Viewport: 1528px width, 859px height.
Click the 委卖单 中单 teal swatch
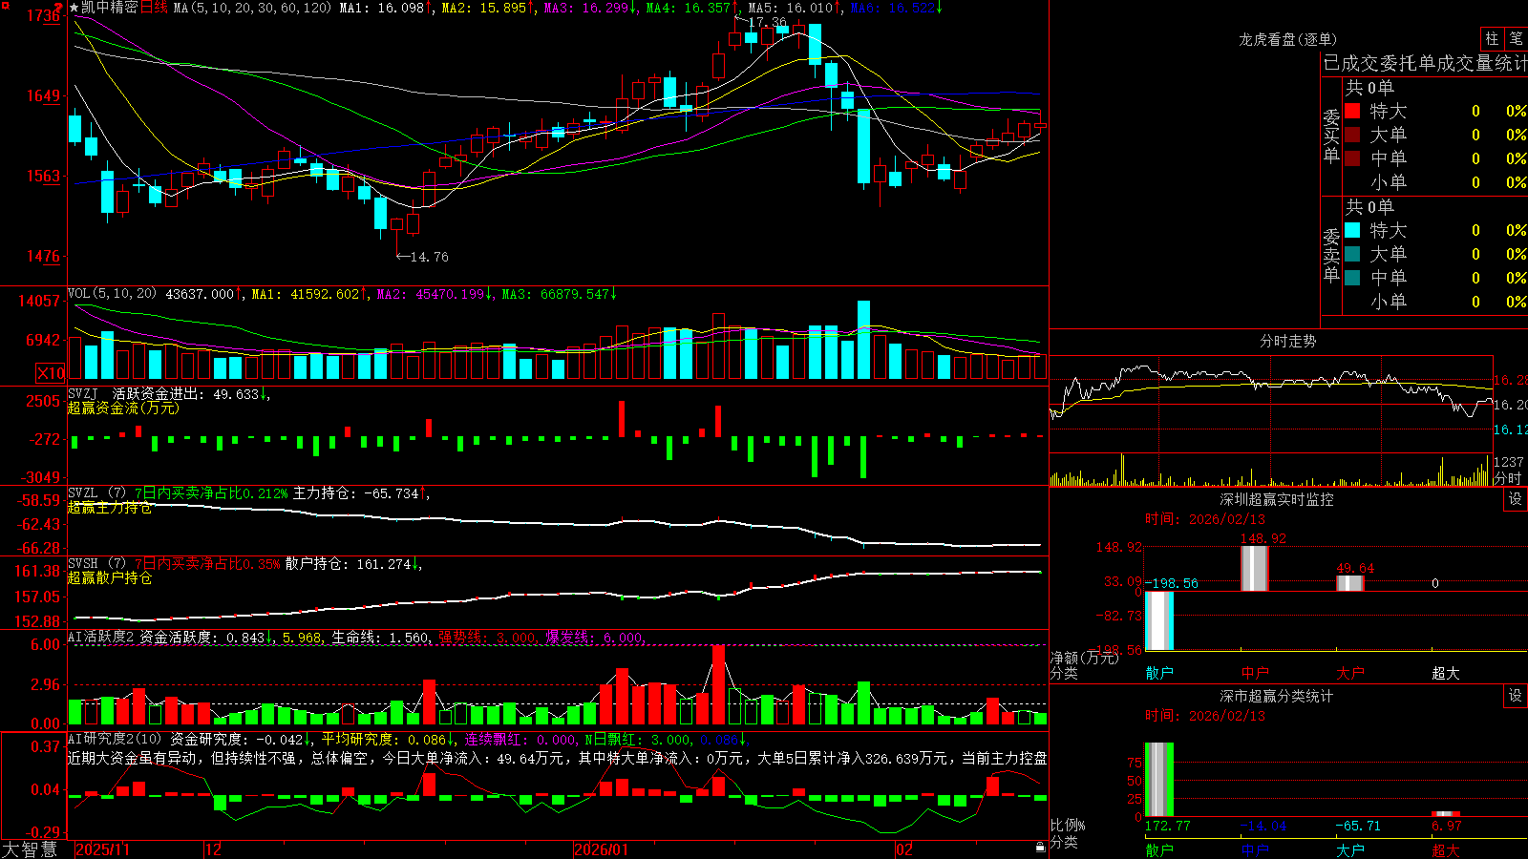point(1352,278)
